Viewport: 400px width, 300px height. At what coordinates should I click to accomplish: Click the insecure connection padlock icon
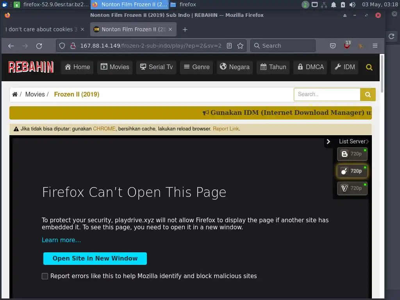[73, 46]
